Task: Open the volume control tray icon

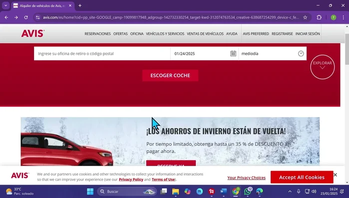Action: (314, 192)
